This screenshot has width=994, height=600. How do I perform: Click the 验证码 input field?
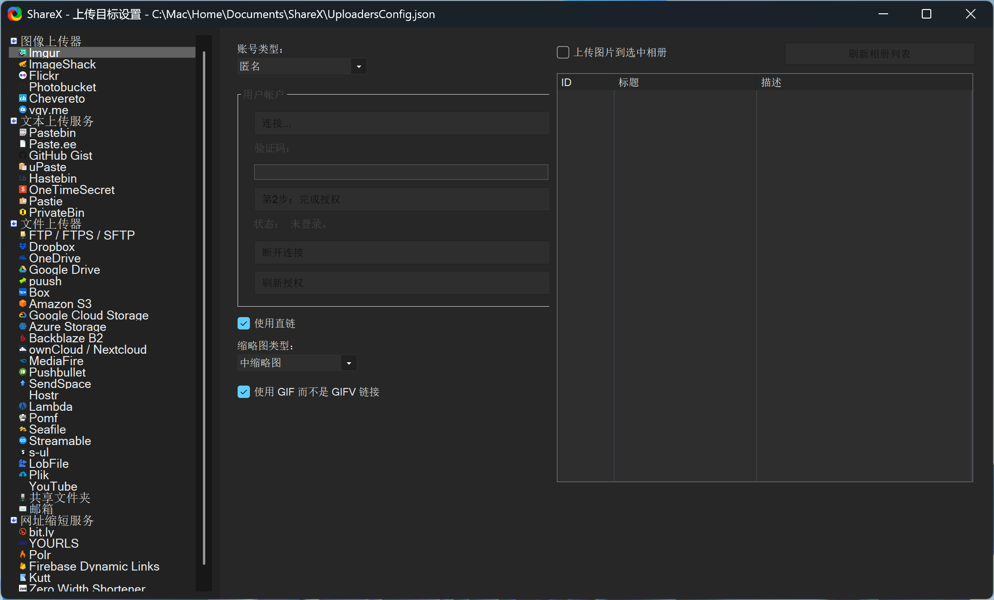click(401, 172)
